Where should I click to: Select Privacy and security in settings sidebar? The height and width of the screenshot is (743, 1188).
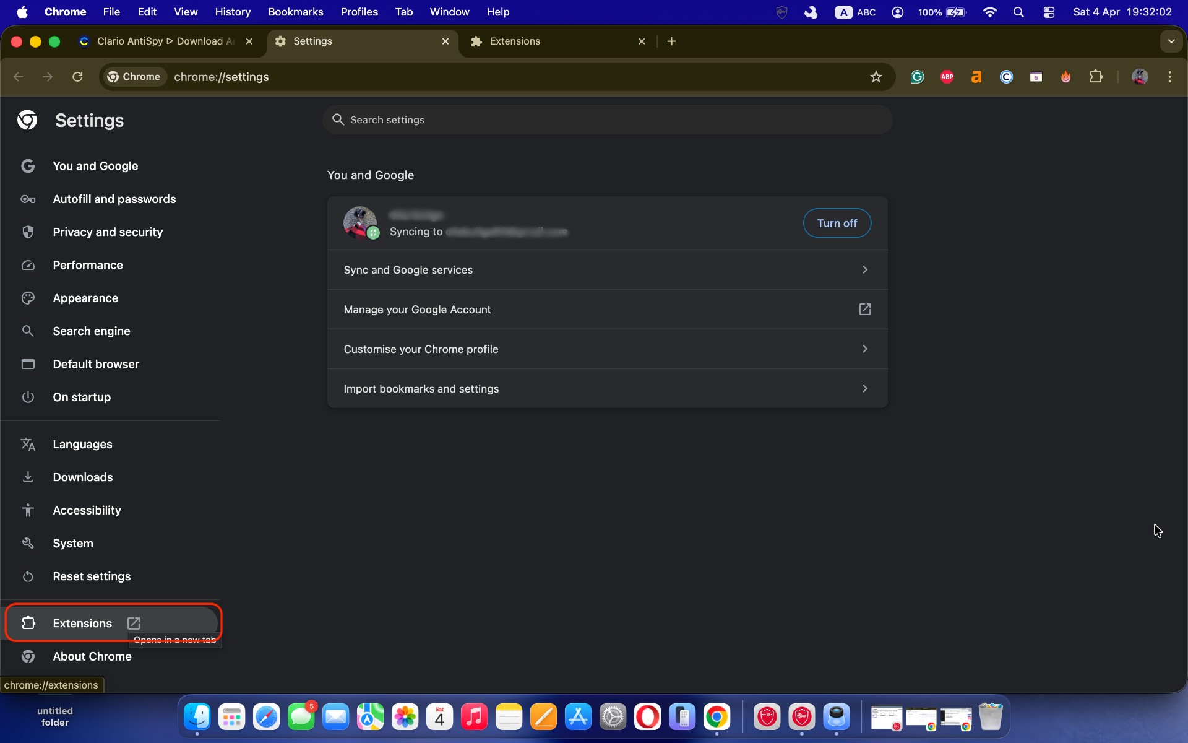tap(107, 232)
